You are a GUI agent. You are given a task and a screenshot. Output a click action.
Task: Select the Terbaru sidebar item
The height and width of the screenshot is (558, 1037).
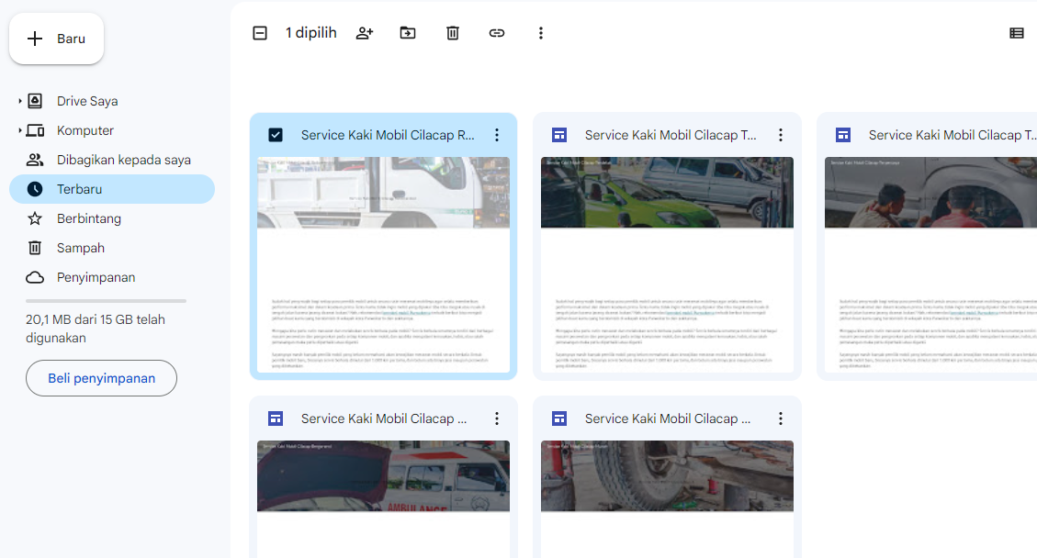112,189
